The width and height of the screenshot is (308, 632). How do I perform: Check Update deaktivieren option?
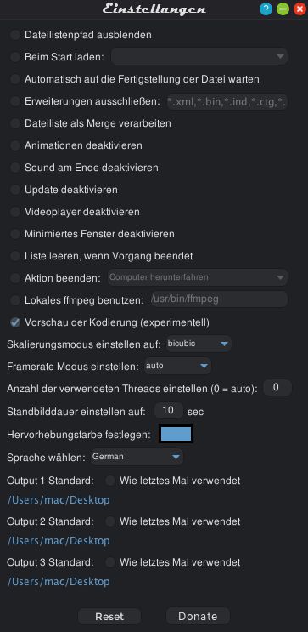coord(15,190)
